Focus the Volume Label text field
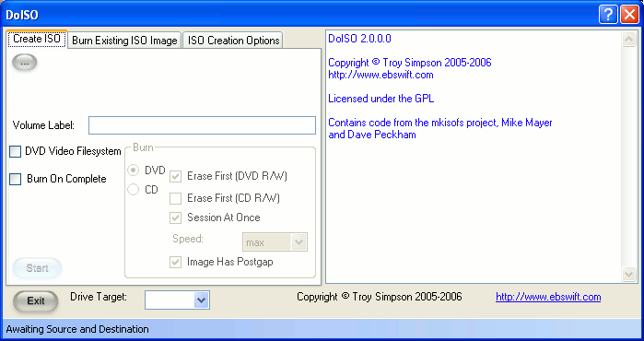This screenshot has width=644, height=341. (202, 125)
